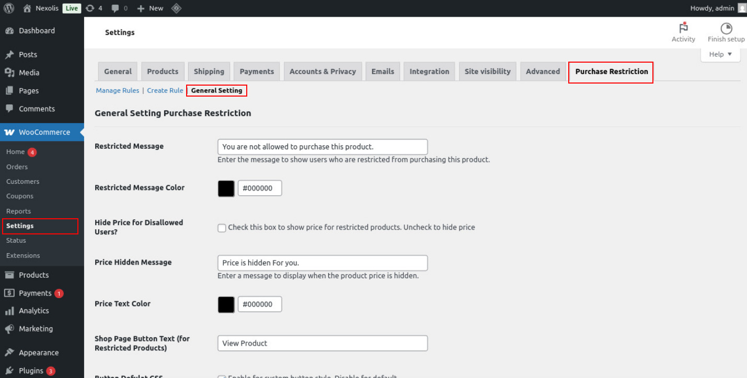Click the Create Rule link
This screenshot has height=378, width=747.
pos(165,90)
